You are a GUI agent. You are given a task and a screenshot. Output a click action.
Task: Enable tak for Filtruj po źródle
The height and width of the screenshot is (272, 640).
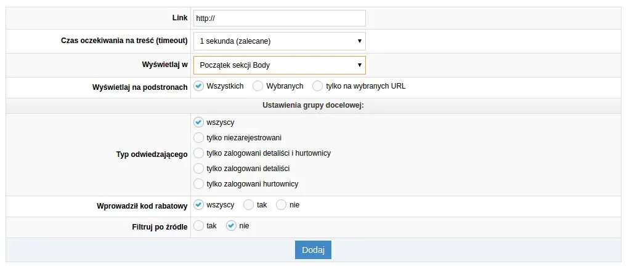(x=199, y=225)
